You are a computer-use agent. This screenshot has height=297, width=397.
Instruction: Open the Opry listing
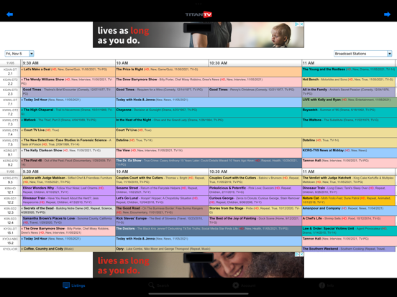point(209,249)
